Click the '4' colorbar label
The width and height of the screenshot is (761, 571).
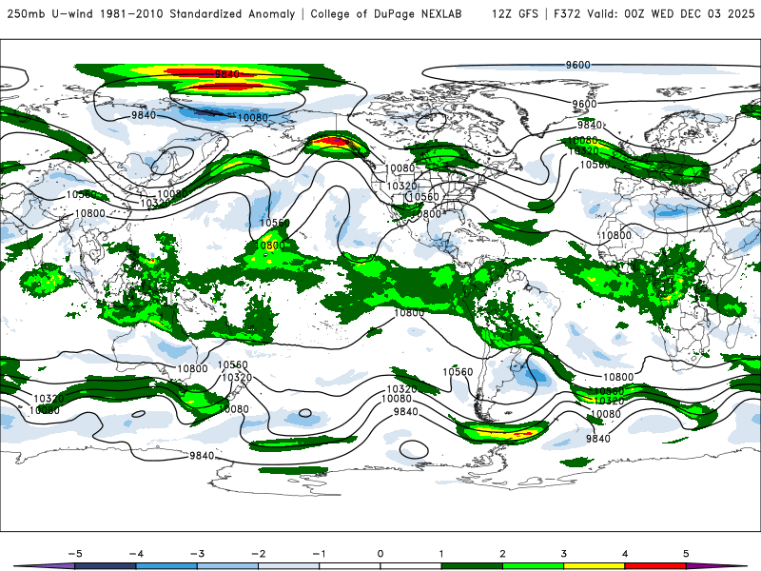click(x=625, y=554)
